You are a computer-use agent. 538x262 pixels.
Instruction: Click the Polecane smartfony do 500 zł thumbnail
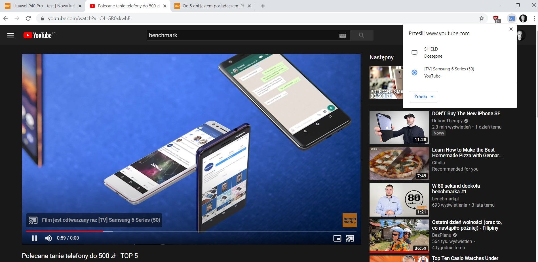[386, 83]
